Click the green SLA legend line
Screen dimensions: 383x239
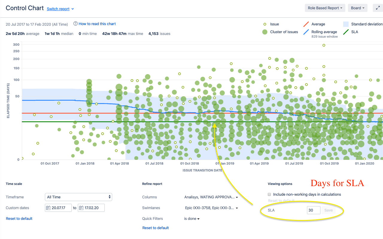[346, 32]
